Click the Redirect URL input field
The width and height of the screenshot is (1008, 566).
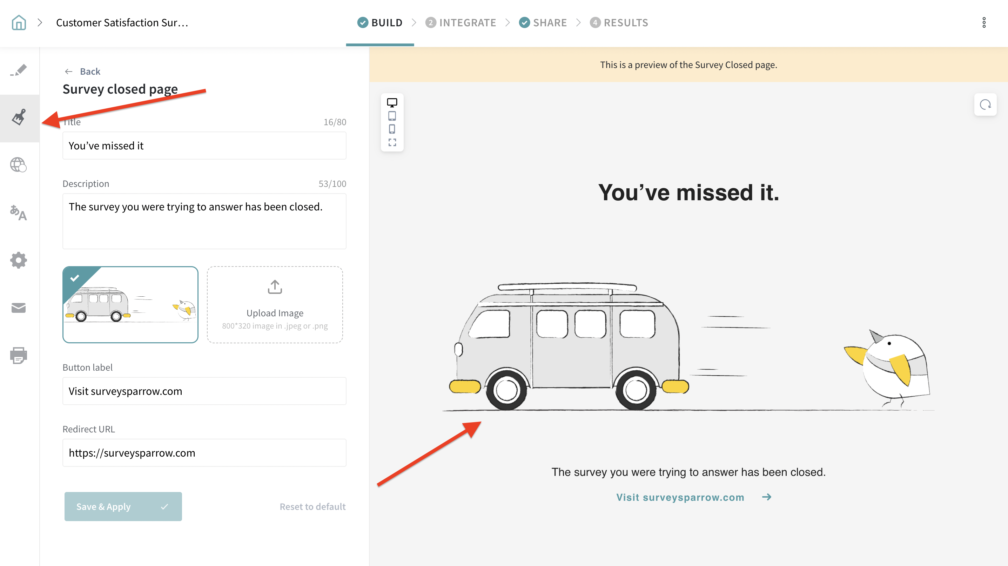(x=204, y=453)
